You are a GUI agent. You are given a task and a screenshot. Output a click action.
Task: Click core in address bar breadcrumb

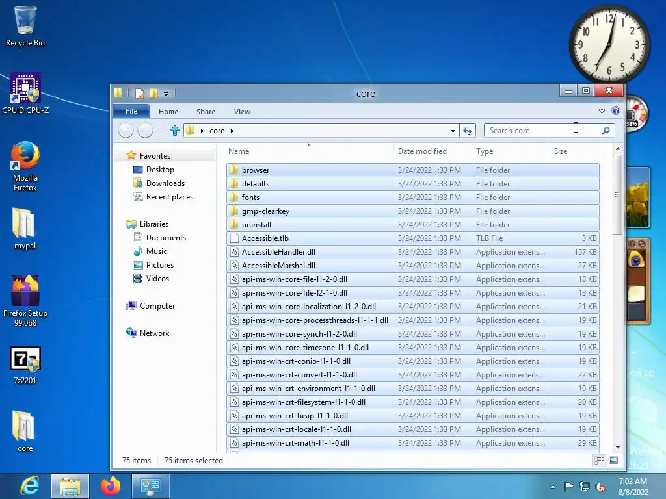tap(217, 131)
